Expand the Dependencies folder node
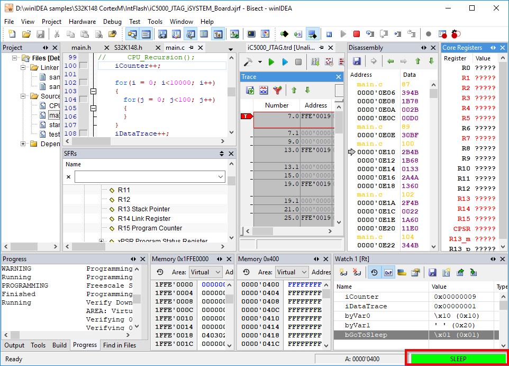The width and height of the screenshot is (509, 366). [23, 144]
